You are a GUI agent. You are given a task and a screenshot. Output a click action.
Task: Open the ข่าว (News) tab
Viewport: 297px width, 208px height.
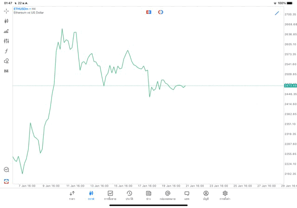coord(148,195)
